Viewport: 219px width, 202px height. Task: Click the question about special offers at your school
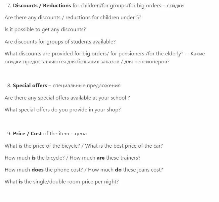pos(67,98)
